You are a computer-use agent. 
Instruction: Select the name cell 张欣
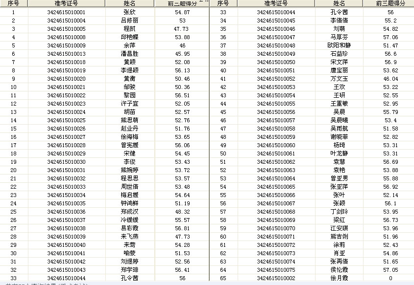pos(130,12)
